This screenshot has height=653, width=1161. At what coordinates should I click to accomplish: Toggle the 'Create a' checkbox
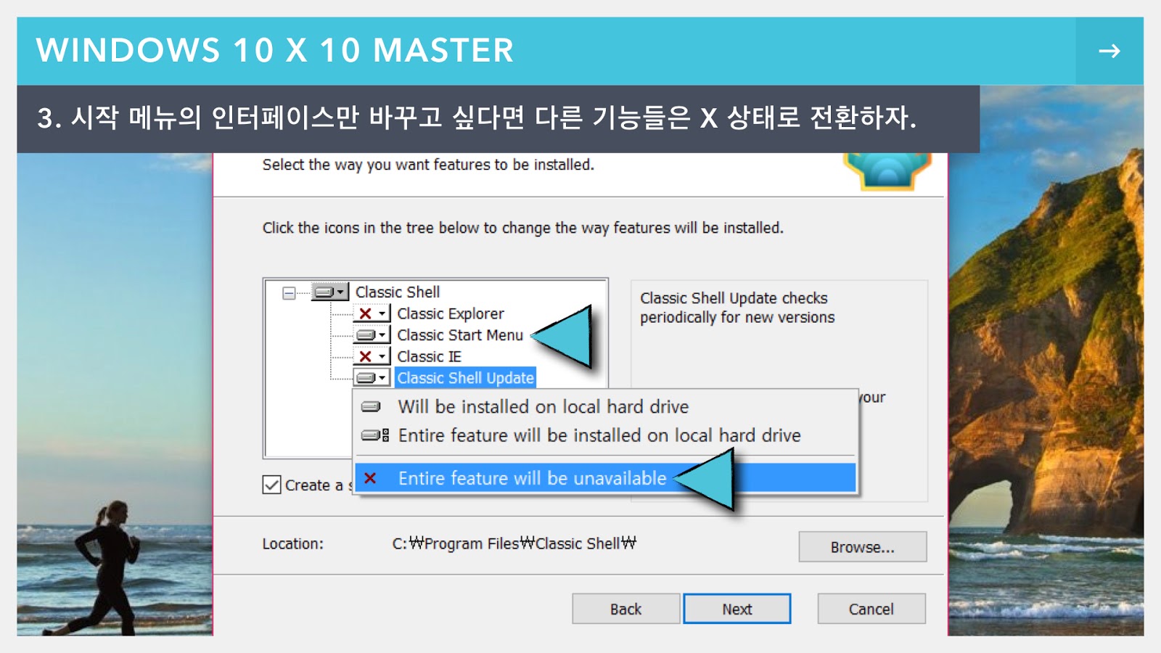coord(271,485)
